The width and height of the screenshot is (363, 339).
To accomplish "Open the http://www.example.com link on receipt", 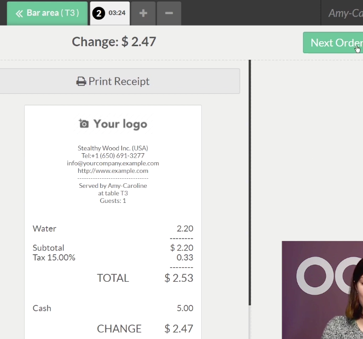I will [x=113, y=171].
